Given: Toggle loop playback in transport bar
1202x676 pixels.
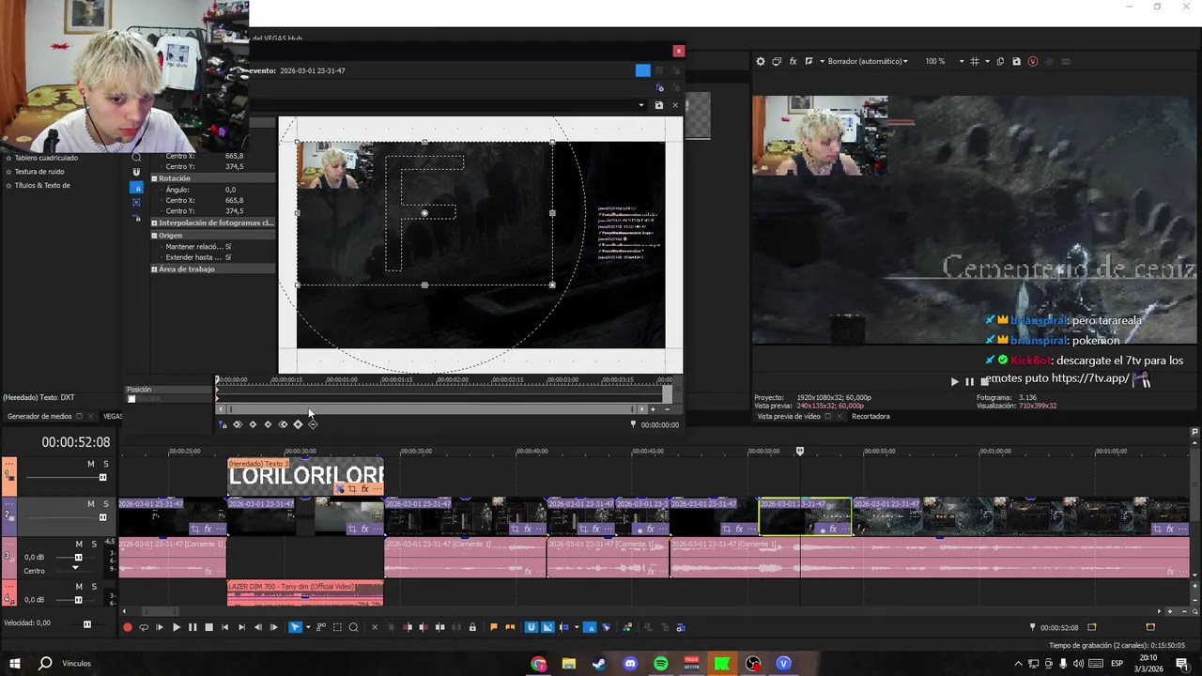Looking at the screenshot, I should 144,628.
